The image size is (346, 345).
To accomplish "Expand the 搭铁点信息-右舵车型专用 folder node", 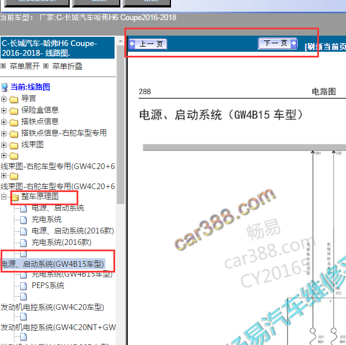I will (3, 133).
